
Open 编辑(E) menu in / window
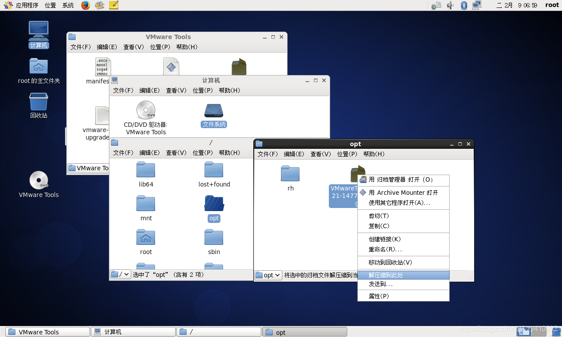point(150,153)
